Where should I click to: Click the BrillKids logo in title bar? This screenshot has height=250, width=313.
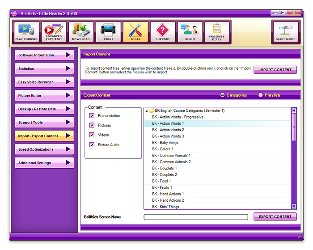(x=14, y=13)
